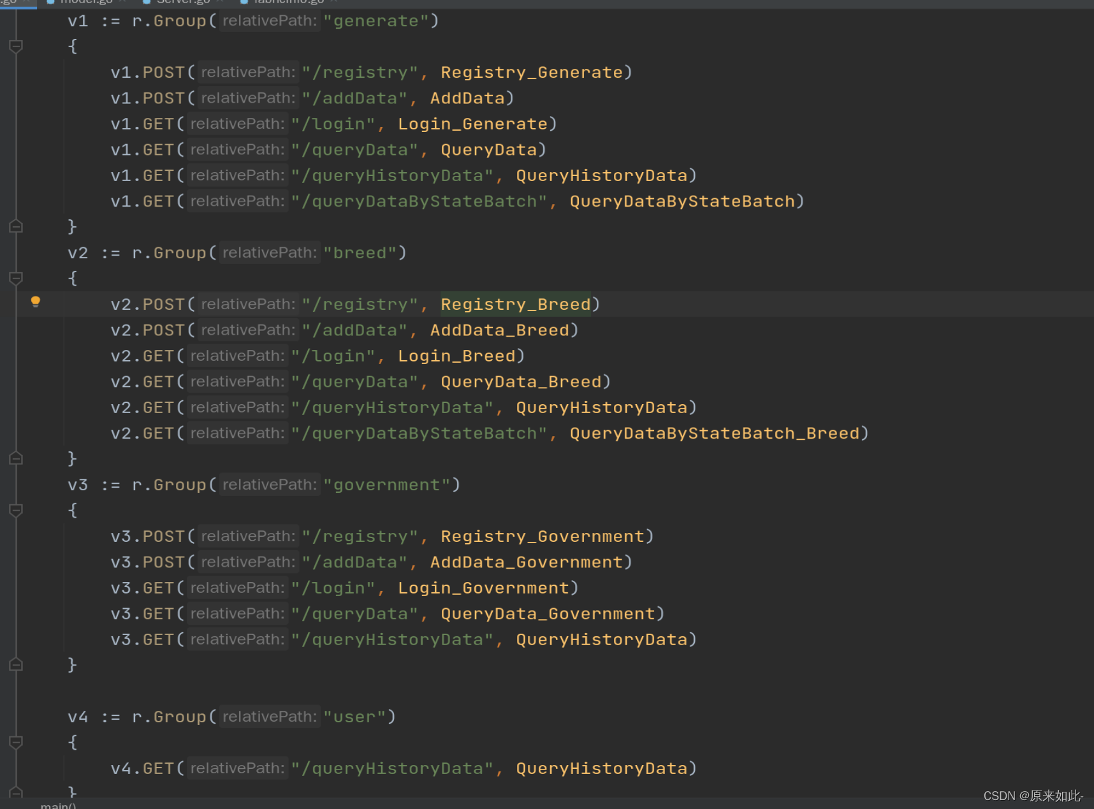Click the QueryDataByStateBatch_Breed handler name
The width and height of the screenshot is (1094, 809).
(x=714, y=434)
